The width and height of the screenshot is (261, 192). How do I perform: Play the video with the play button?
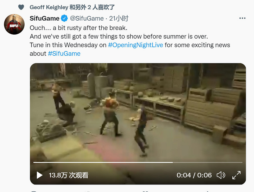click(39, 175)
